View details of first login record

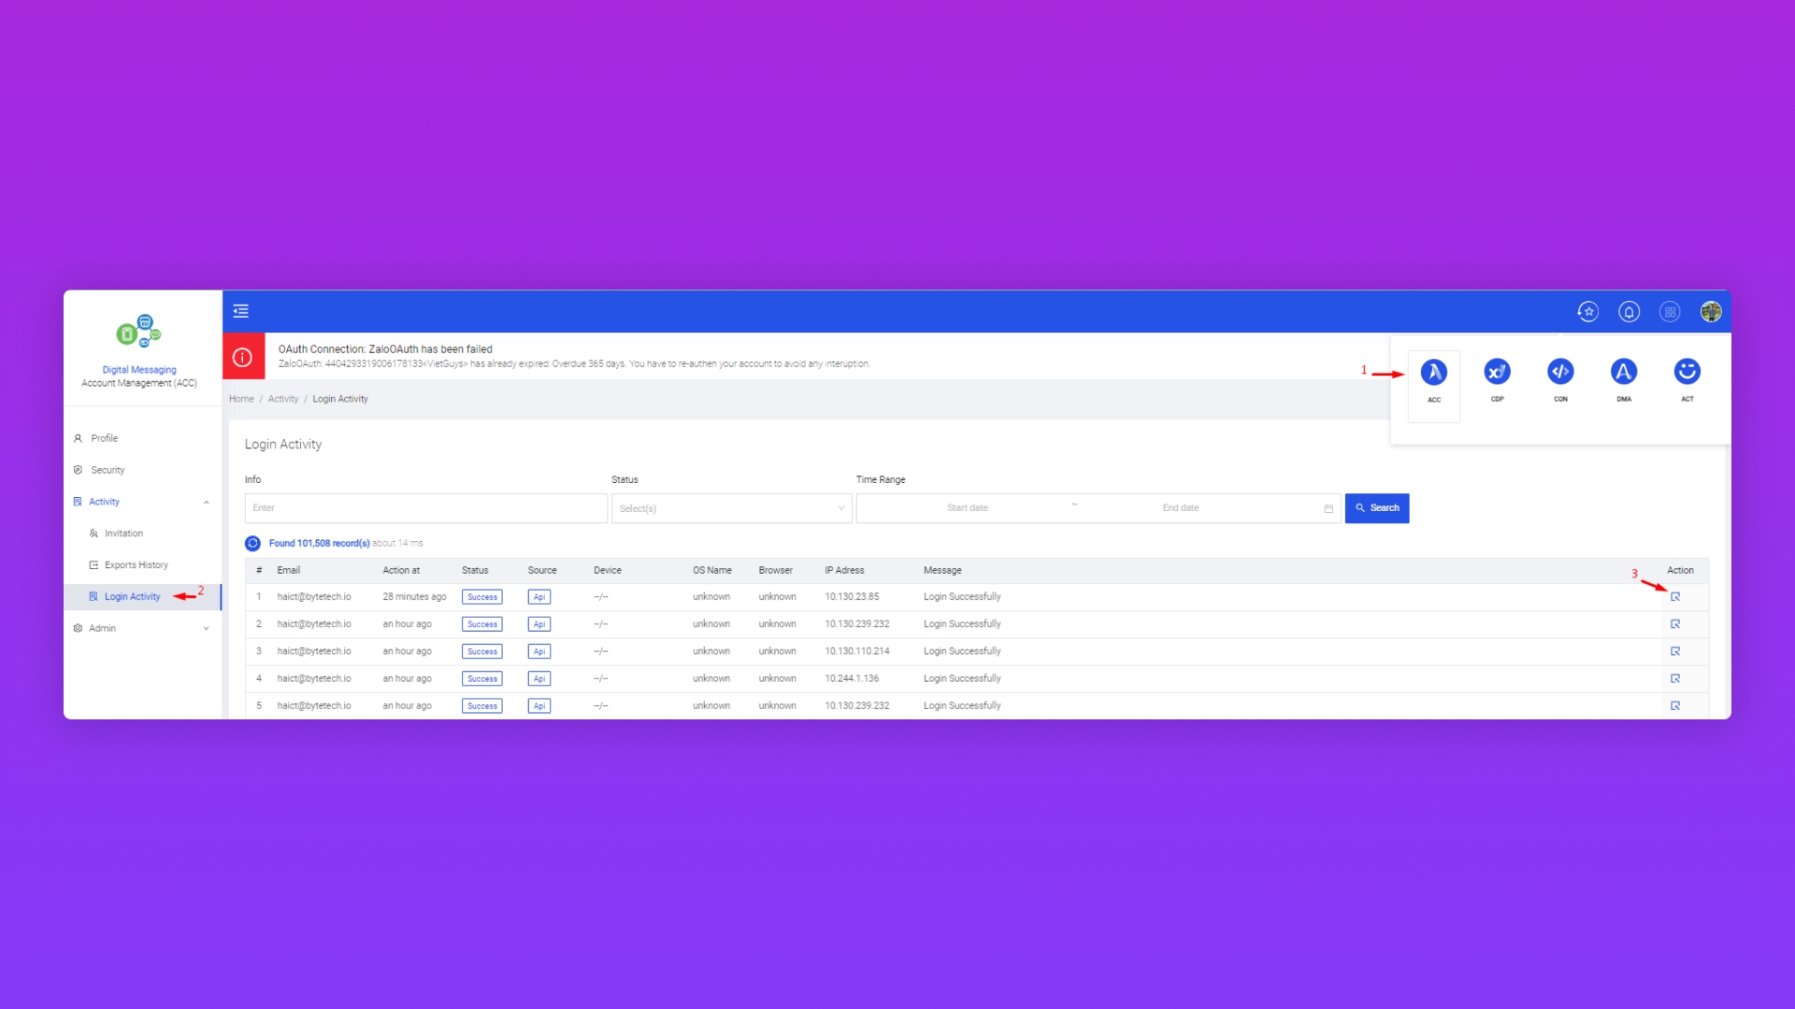click(x=1675, y=597)
